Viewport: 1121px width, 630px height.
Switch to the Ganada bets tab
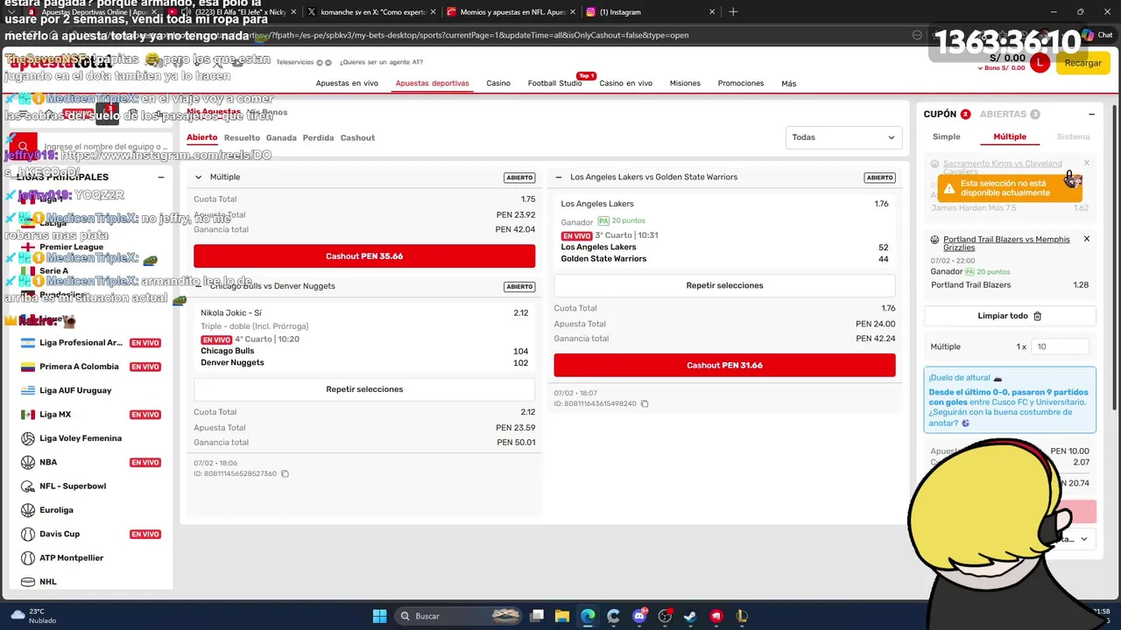(281, 137)
